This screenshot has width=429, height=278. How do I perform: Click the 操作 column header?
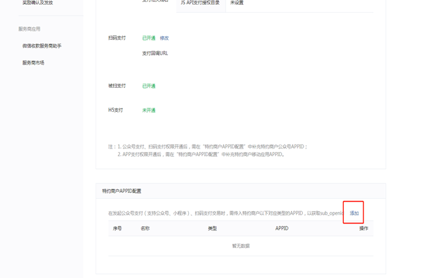click(364, 228)
